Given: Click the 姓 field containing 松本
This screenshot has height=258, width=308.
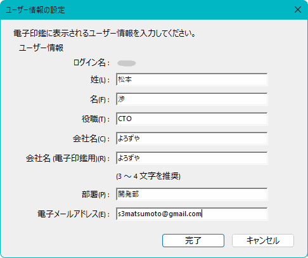Looking at the screenshot, I should point(192,79).
